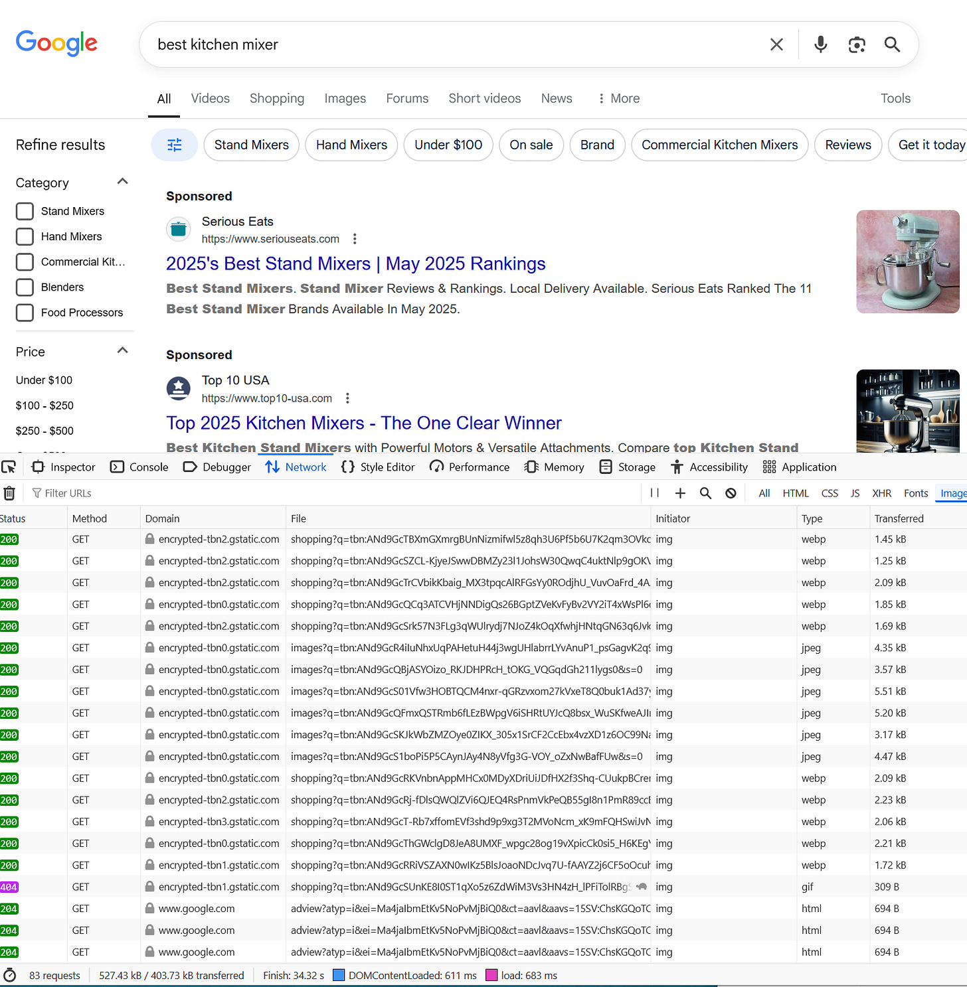Open request blocking circle-slash icon
This screenshot has height=987, width=967.
click(x=731, y=493)
